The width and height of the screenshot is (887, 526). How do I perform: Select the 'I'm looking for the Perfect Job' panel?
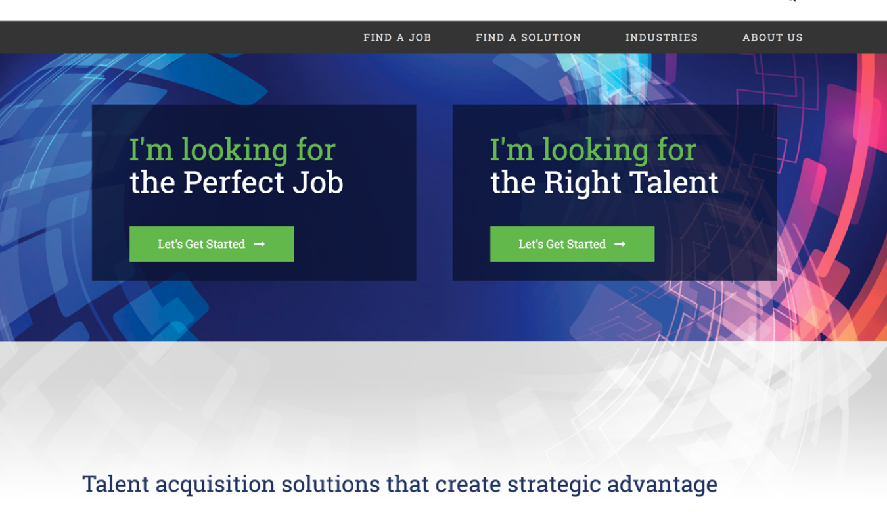coord(255,192)
